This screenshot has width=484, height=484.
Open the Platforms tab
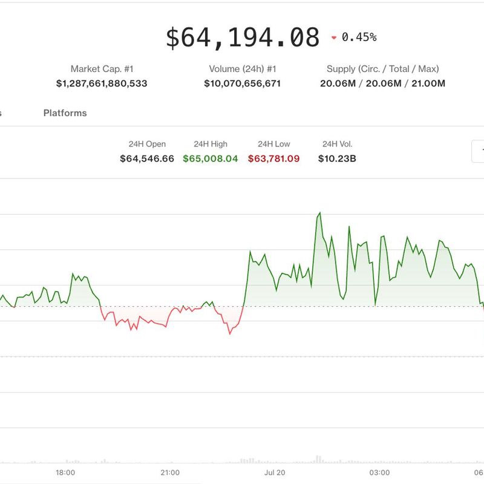pos(65,113)
